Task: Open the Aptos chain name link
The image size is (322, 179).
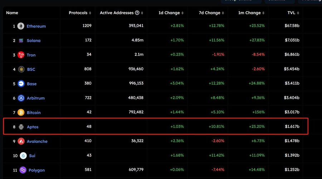Action: click(33, 127)
